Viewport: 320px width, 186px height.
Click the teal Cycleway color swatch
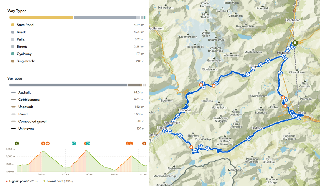[13, 54]
